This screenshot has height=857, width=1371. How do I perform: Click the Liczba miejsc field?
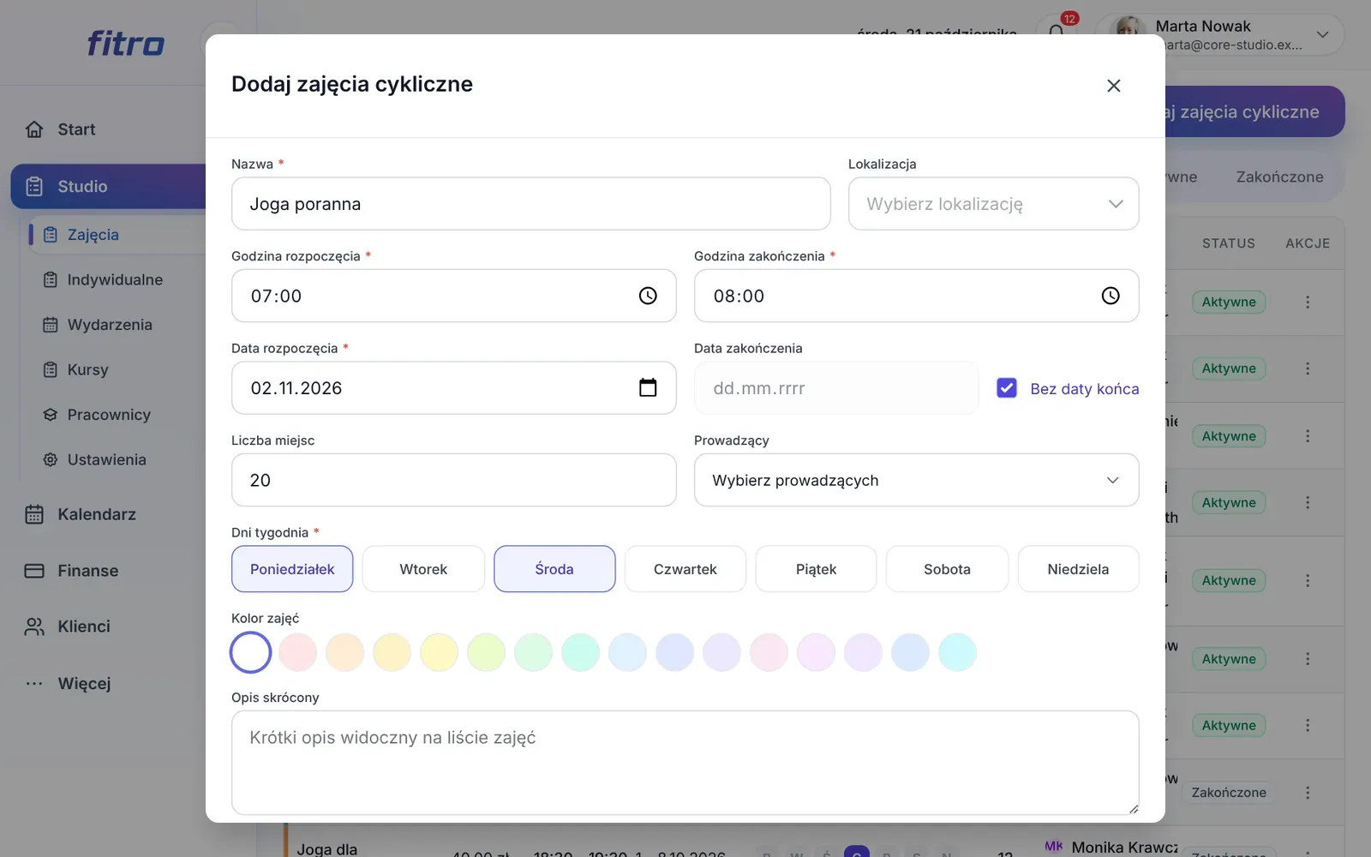[454, 480]
